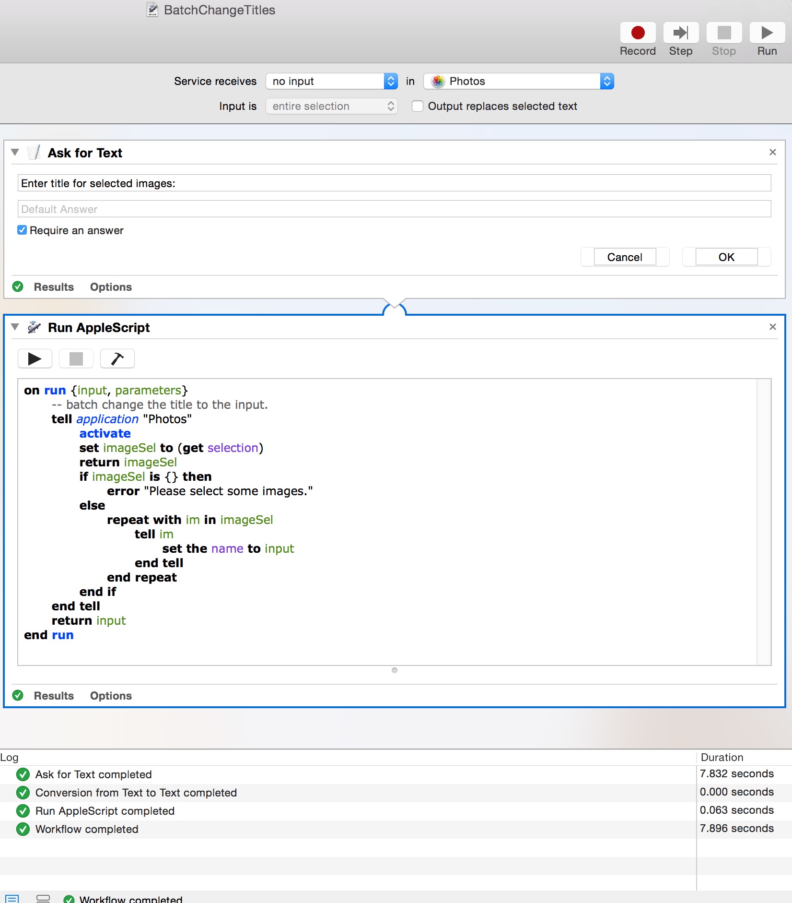The height and width of the screenshot is (903, 792).
Task: Show the variables list icon
Action: [x=43, y=899]
